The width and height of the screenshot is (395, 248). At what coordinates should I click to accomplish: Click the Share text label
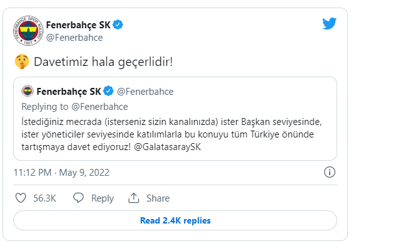158,198
